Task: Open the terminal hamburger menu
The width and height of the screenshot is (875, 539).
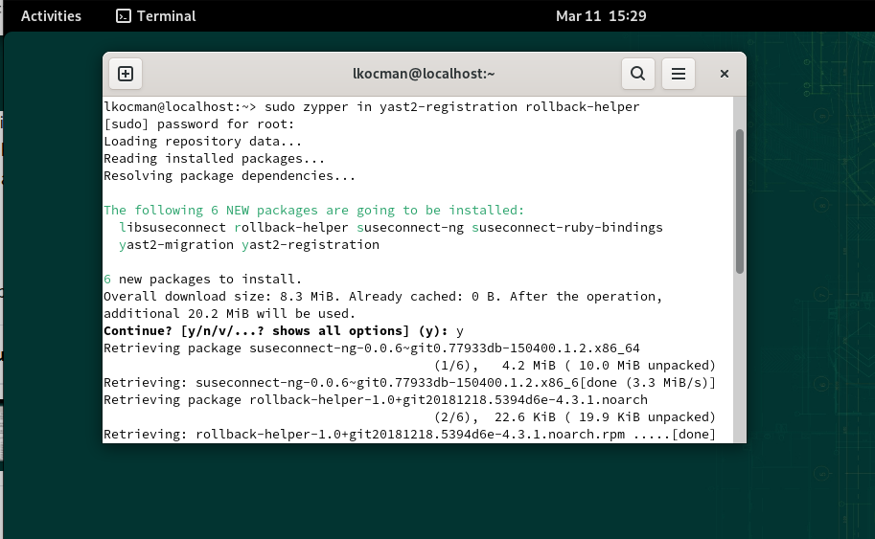Action: click(678, 74)
